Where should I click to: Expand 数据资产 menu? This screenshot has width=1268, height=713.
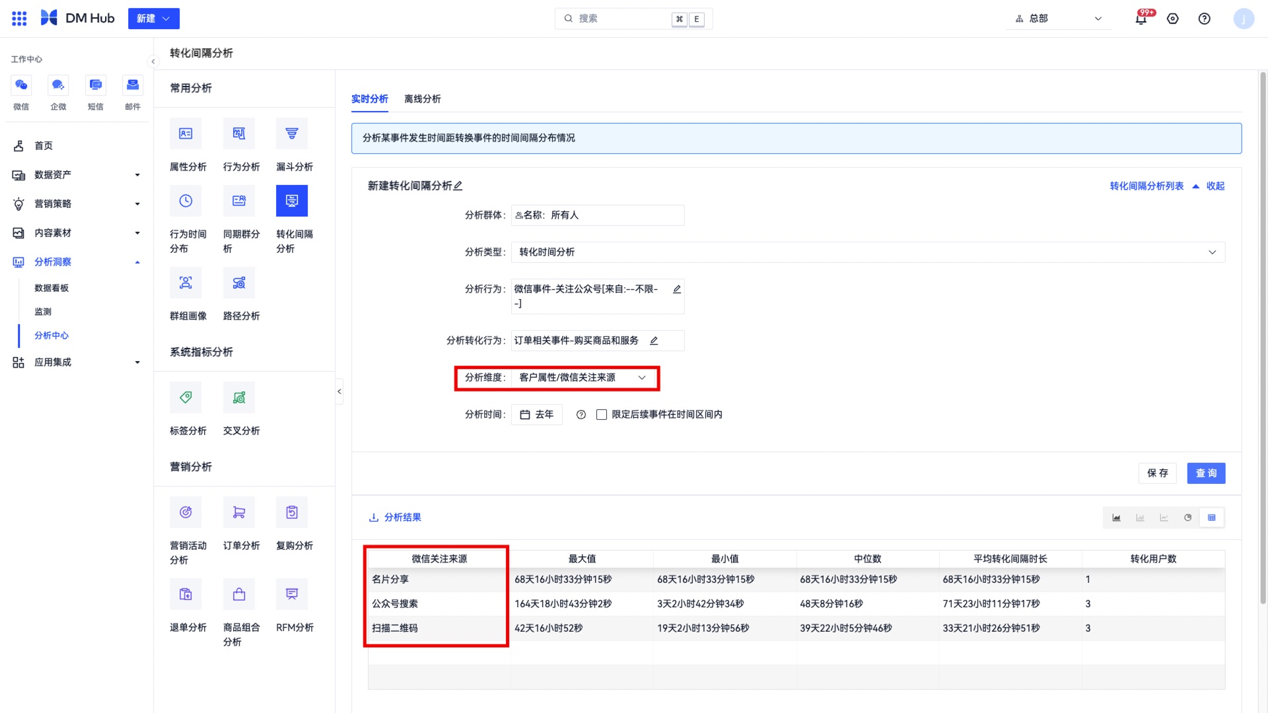(77, 175)
